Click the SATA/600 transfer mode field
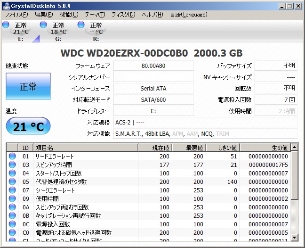This screenshot has height=248, width=305. (x=153, y=100)
